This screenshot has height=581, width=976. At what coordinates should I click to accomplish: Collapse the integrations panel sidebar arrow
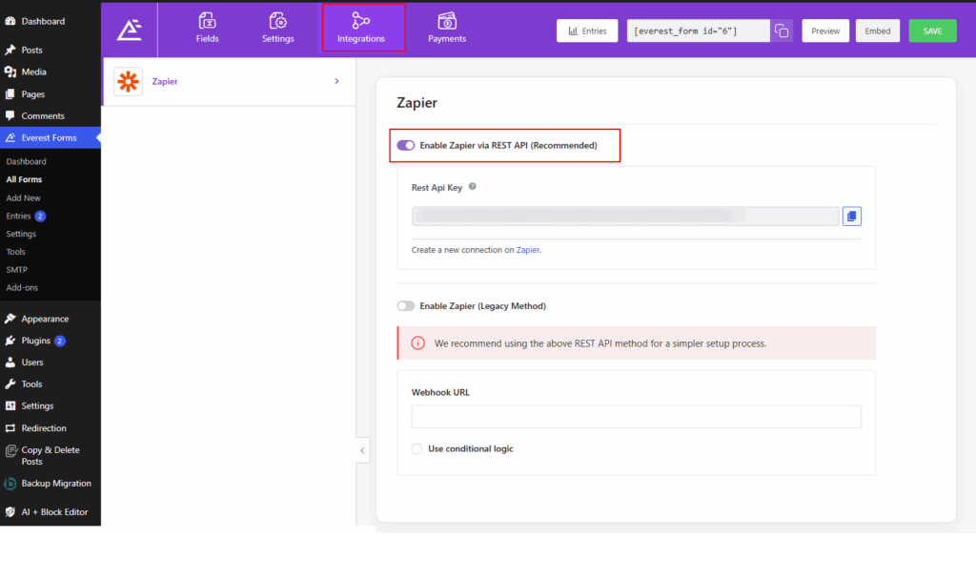point(362,450)
